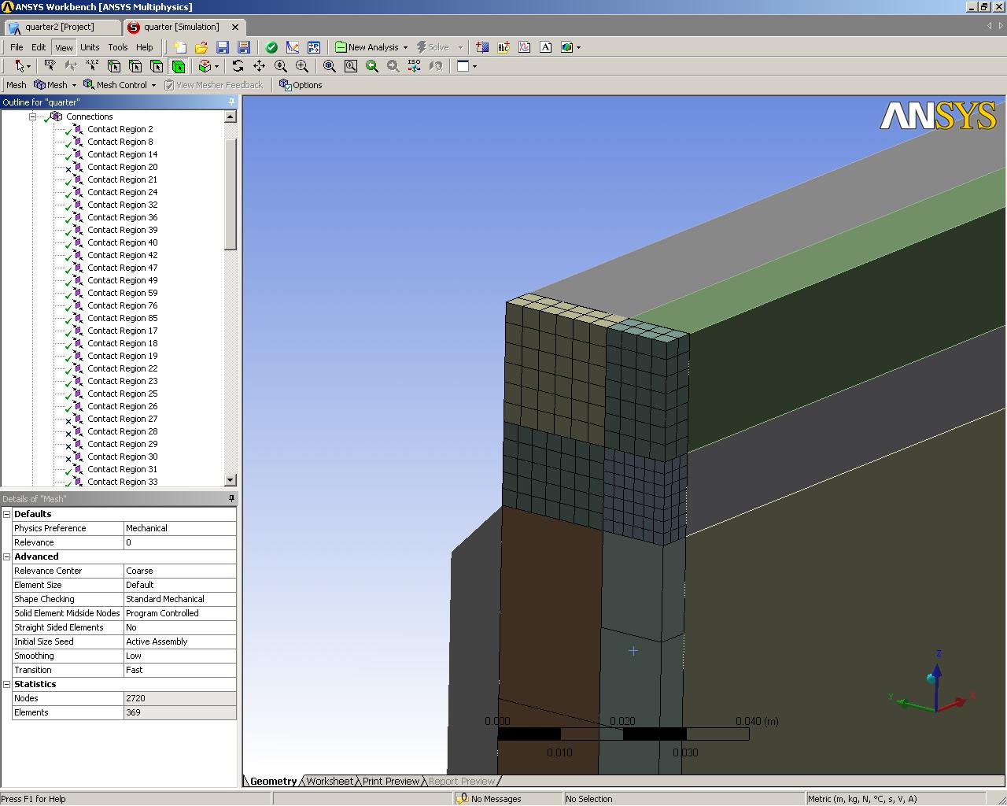Open the Mesh Control dropdown
The image size is (1007, 806).
click(x=153, y=85)
